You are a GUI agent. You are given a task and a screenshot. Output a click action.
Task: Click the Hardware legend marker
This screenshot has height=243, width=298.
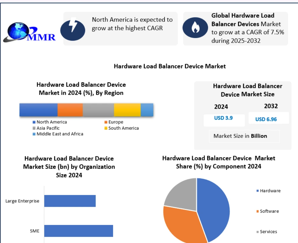pyautogui.click(x=258, y=191)
